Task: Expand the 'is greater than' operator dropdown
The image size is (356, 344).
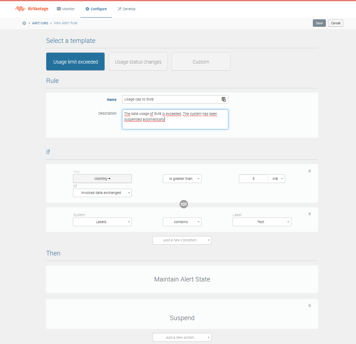Action: pyautogui.click(x=182, y=179)
